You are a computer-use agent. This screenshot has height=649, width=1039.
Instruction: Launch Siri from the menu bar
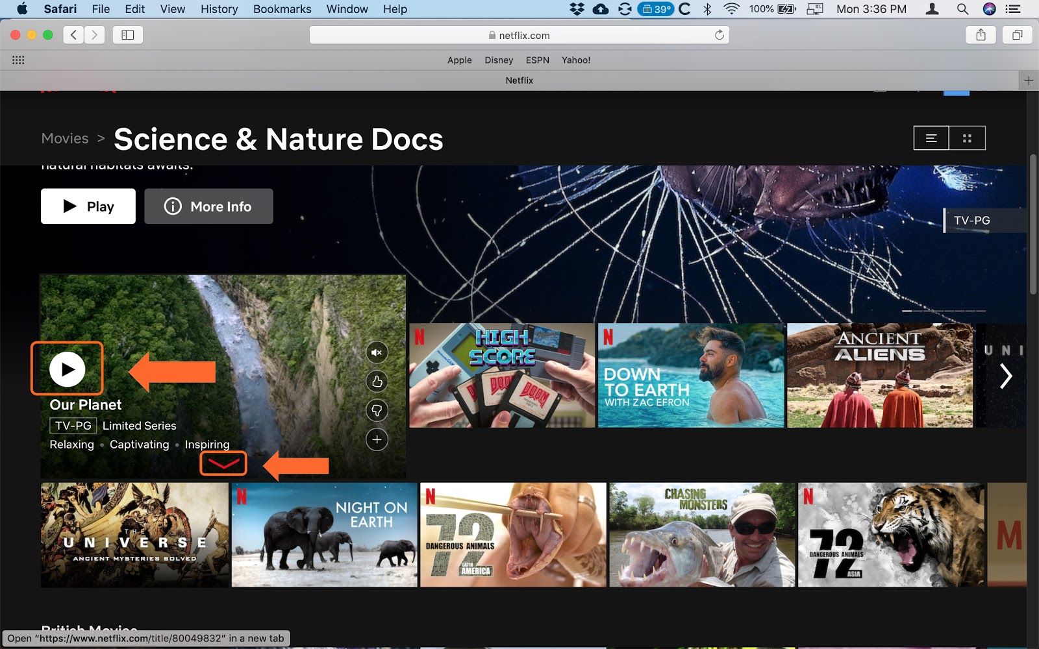990,9
